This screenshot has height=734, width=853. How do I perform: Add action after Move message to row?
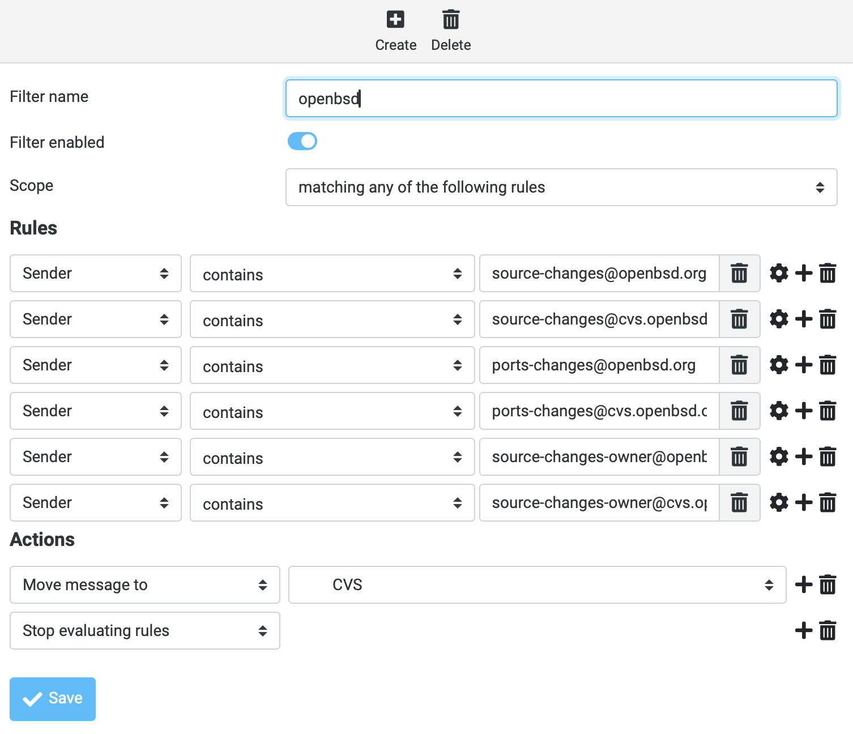coord(804,584)
